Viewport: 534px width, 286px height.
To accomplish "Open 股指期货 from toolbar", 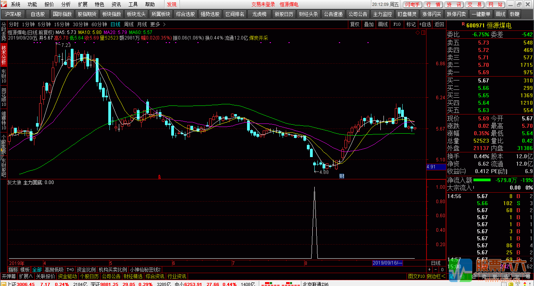I will [x=86, y=14].
